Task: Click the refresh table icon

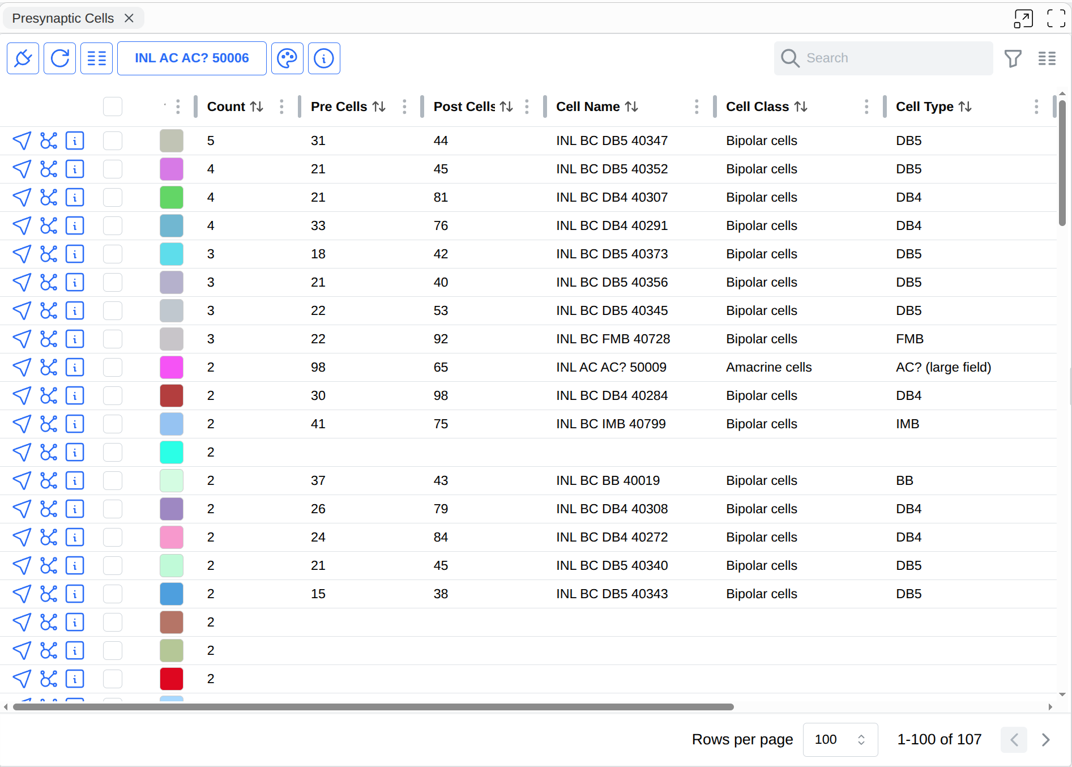Action: [x=59, y=58]
